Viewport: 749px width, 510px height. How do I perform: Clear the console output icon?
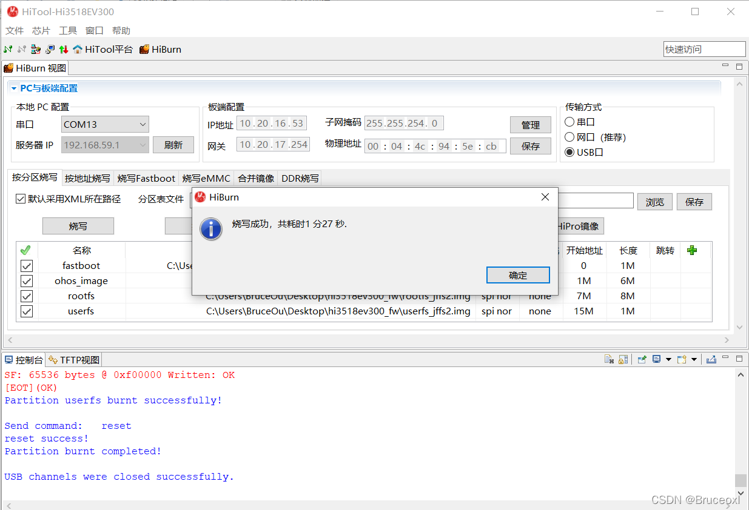(x=609, y=360)
